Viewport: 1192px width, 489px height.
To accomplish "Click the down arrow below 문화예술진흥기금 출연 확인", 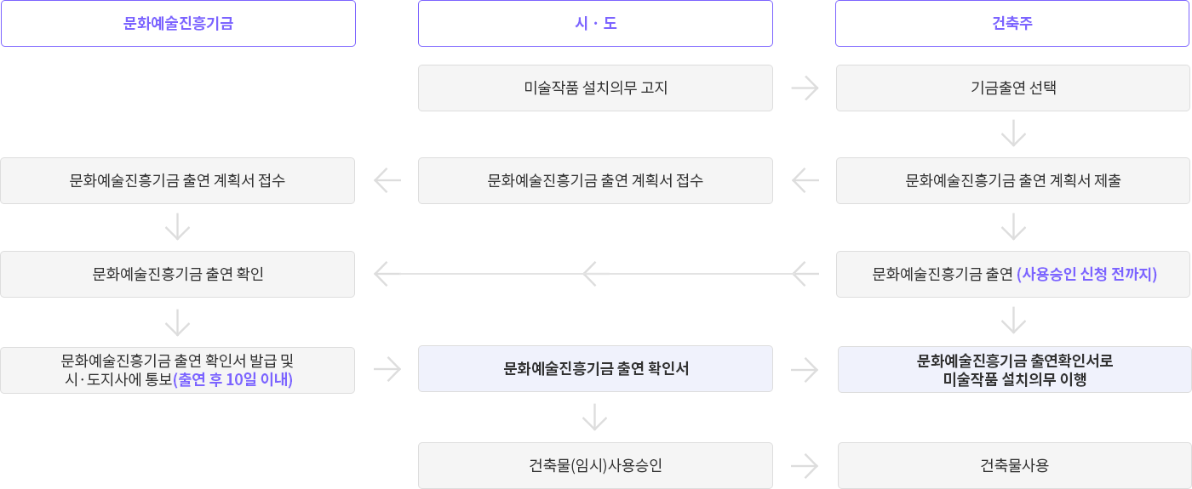I will click(177, 322).
